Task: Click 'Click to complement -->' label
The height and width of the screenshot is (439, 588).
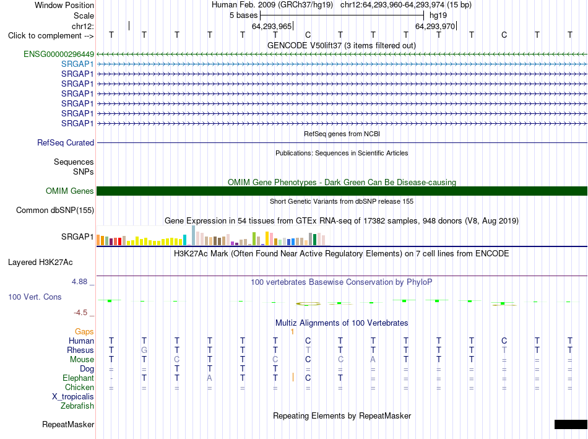Action: click(51, 36)
